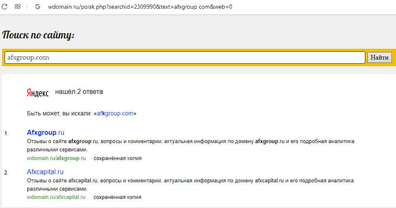Click the Afxgroup.ru result description text
Screen dimensions: 396x208
(191, 145)
